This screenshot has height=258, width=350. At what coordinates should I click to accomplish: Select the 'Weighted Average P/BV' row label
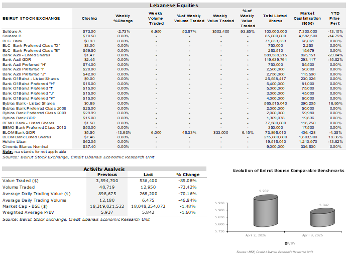27,212
